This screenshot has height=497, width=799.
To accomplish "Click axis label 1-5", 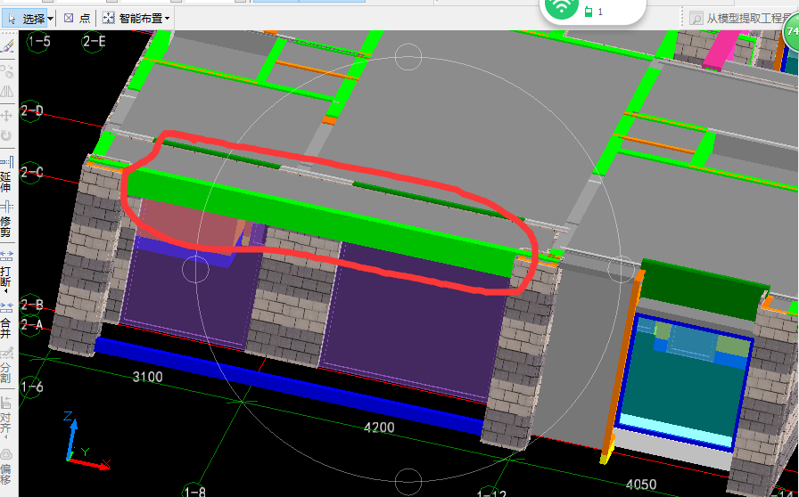I will point(39,41).
